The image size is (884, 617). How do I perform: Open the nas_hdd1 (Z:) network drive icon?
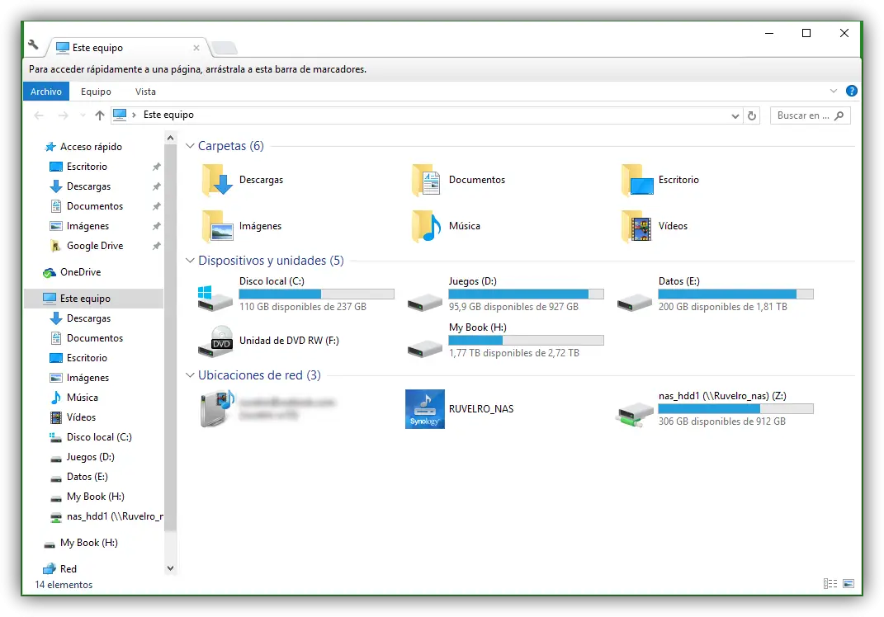coord(635,413)
